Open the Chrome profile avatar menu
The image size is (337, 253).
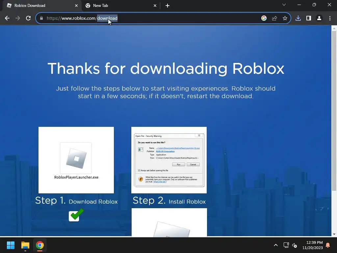pyautogui.click(x=319, y=18)
